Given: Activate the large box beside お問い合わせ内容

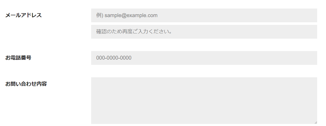Looking at the screenshot, I should [204, 100].
